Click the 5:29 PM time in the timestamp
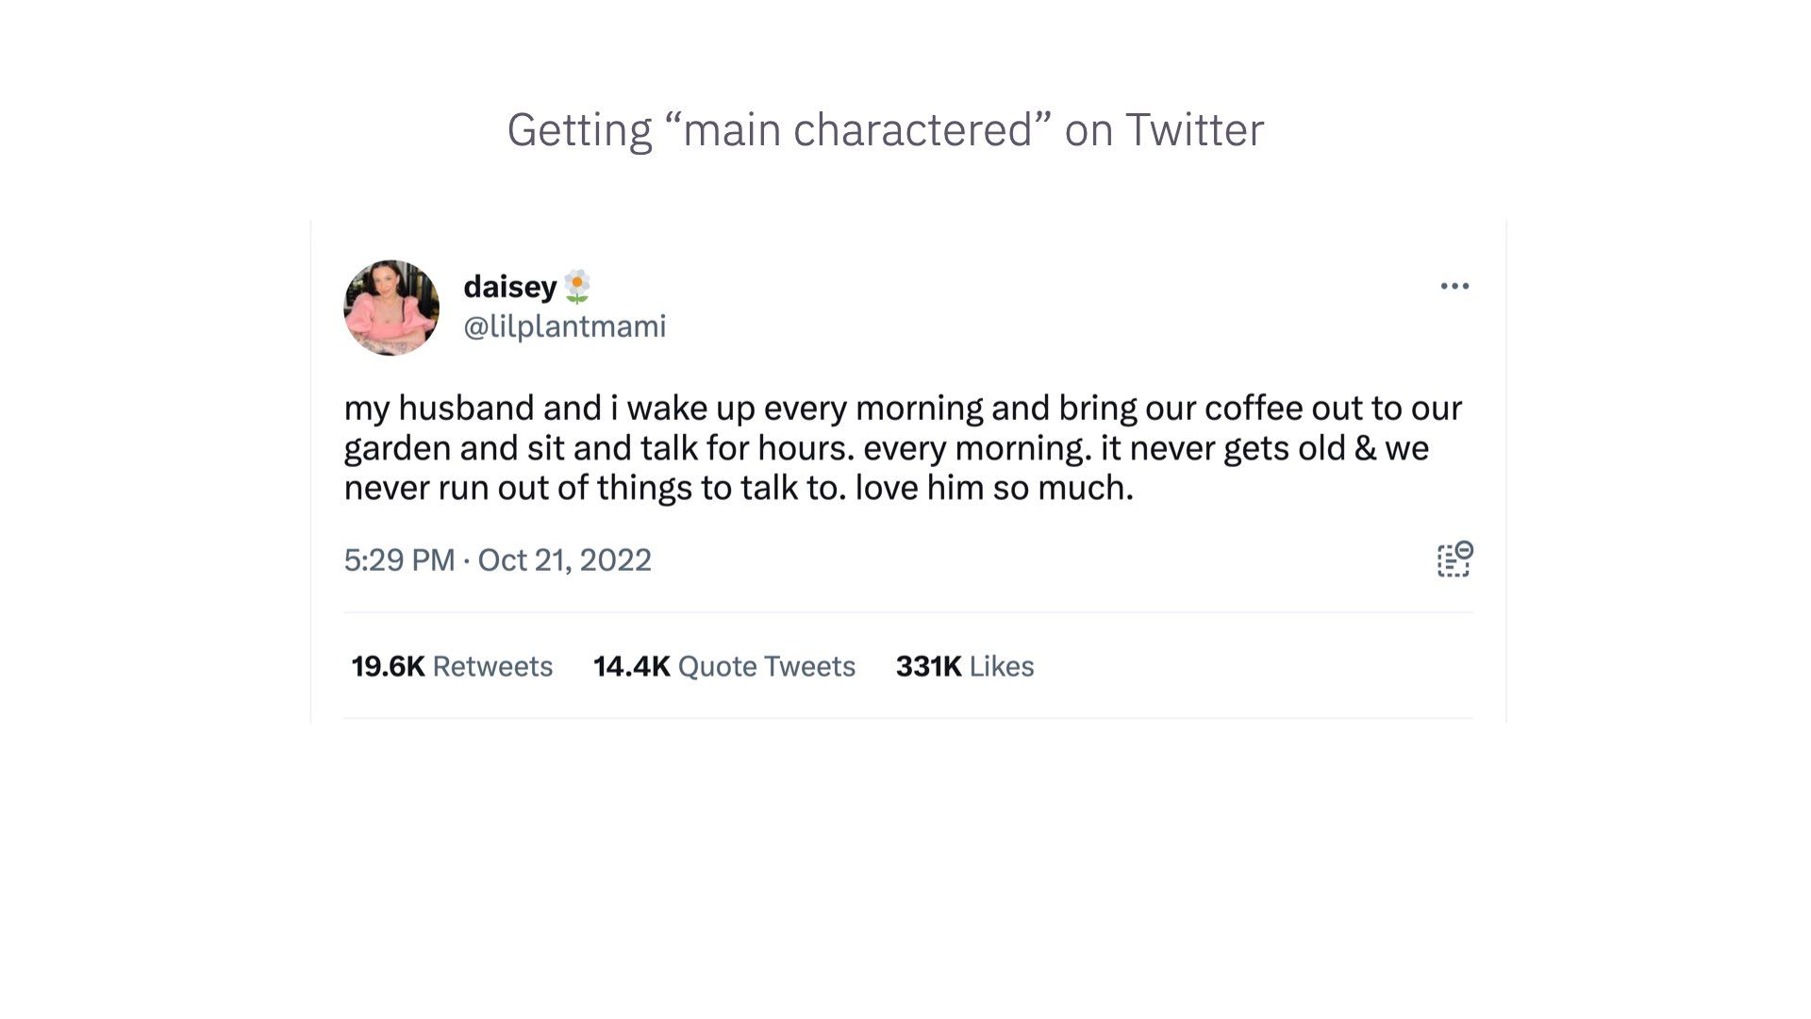Screen dimensions: 1811x1019 399,560
